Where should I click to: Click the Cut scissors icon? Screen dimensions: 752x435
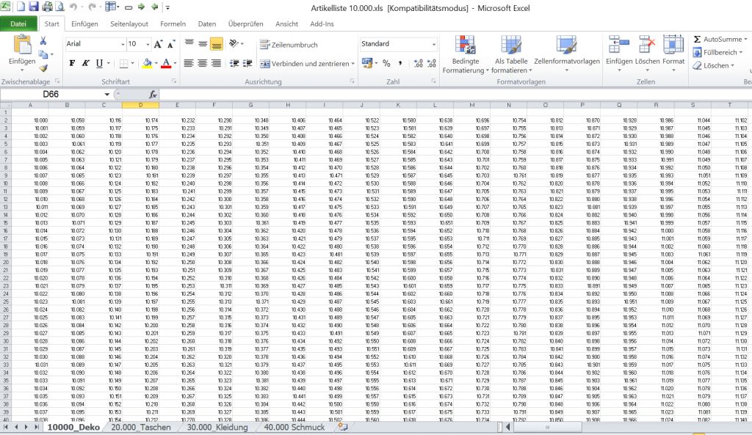44,43
